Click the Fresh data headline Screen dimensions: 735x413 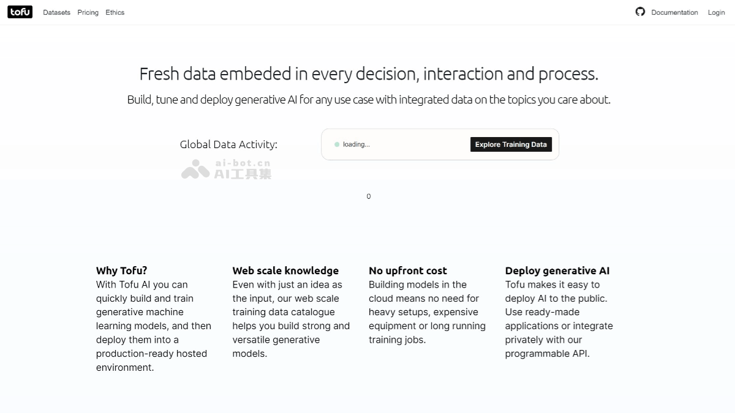pos(368,74)
